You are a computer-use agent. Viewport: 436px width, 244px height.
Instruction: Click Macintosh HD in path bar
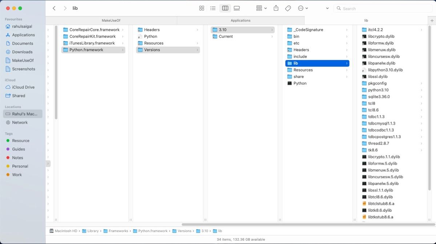click(63, 231)
